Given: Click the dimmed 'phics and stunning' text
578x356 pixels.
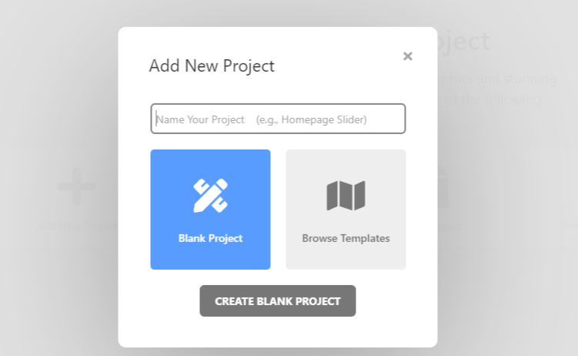Looking at the screenshot, I should pyautogui.click(x=497, y=79).
